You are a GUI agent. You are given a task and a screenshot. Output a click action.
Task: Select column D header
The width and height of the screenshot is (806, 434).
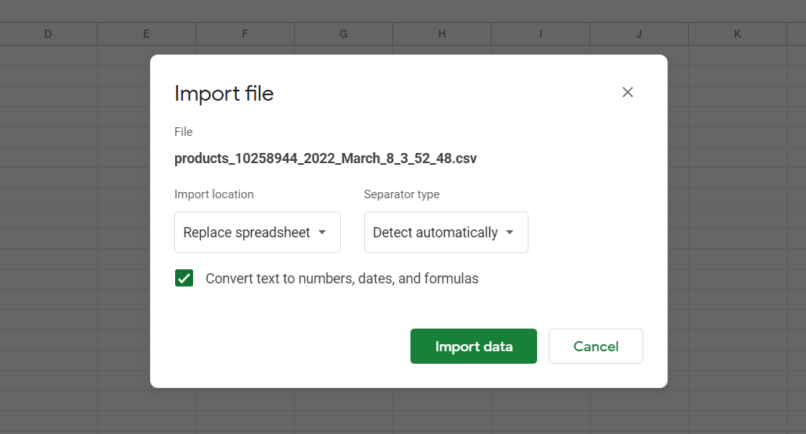(48, 34)
